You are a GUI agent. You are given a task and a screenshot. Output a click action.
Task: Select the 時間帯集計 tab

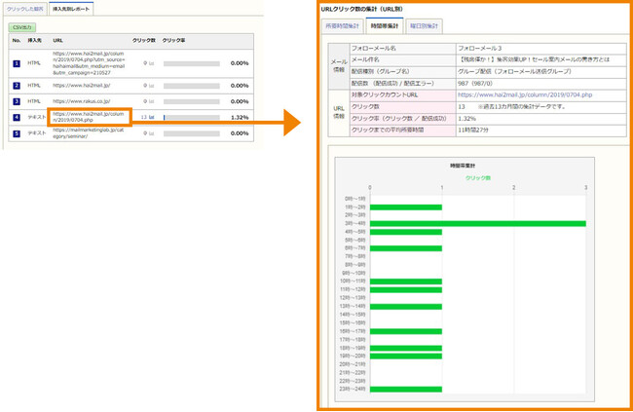[385, 26]
